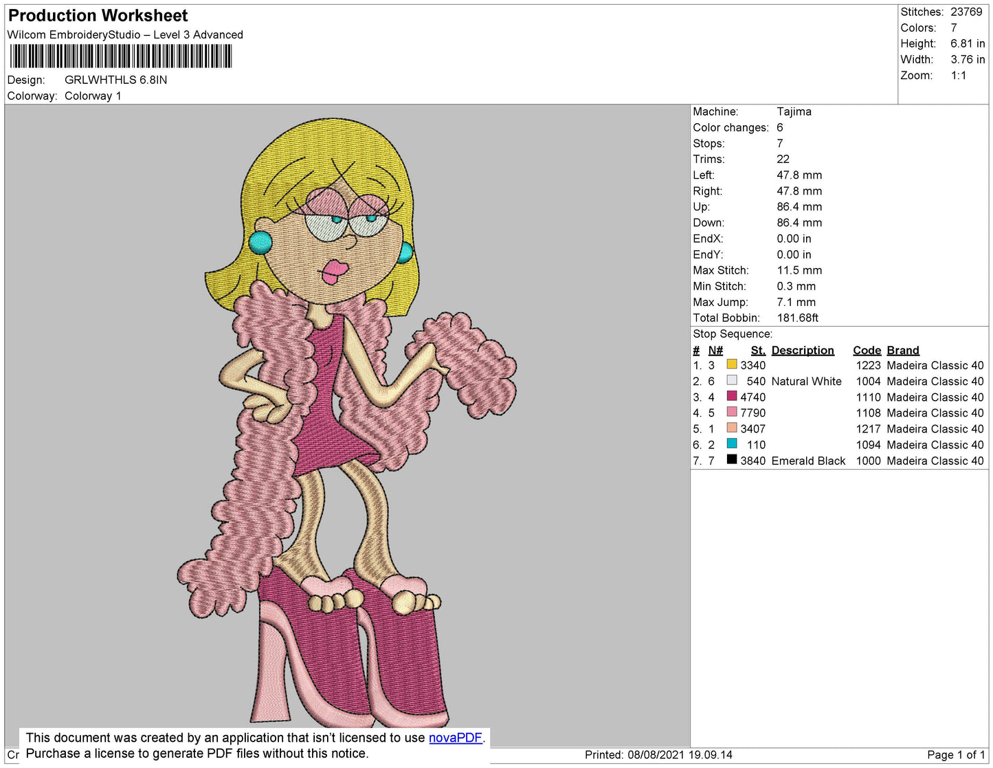The image size is (993, 768).
Task: Click the machine value 'Tajima'
Action: 794,111
